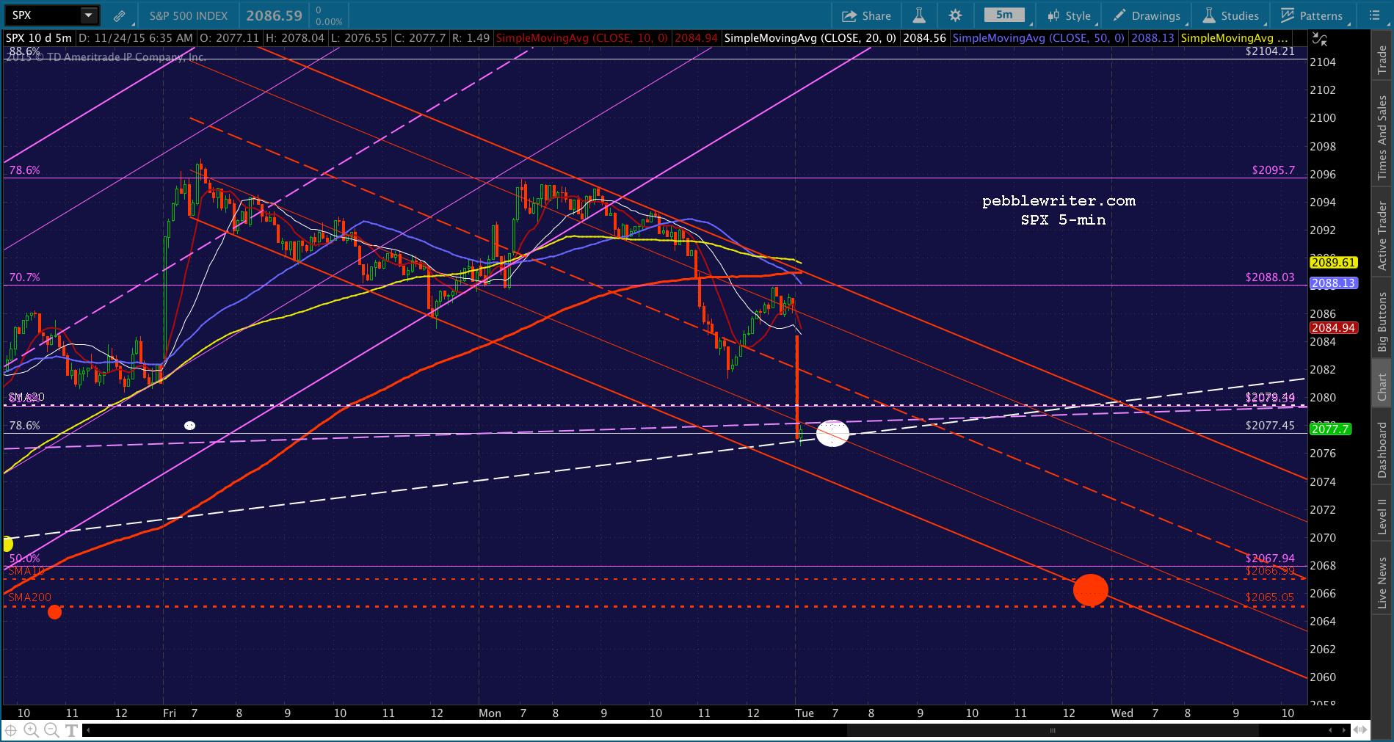Click the link chart paperclip icon
Image resolution: width=1394 pixels, height=742 pixels.
119,15
